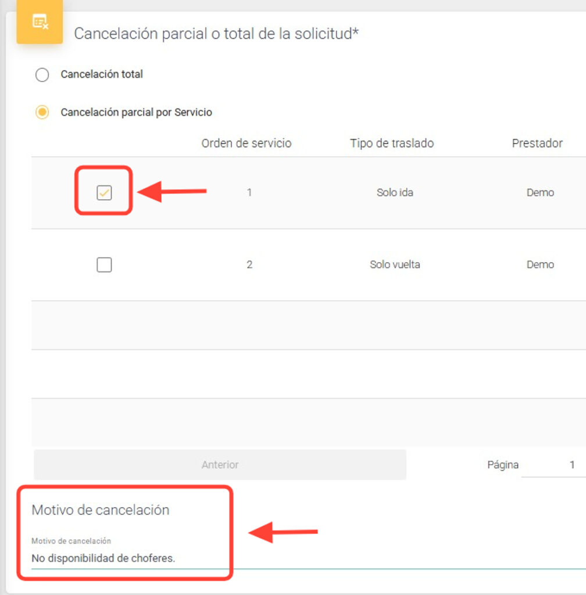Viewport: 586px width, 595px height.
Task: Click the Prestador column header
Action: [537, 143]
